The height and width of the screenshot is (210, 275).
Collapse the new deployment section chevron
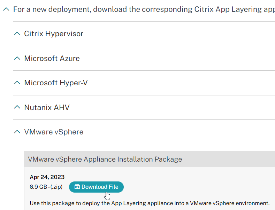(6, 9)
